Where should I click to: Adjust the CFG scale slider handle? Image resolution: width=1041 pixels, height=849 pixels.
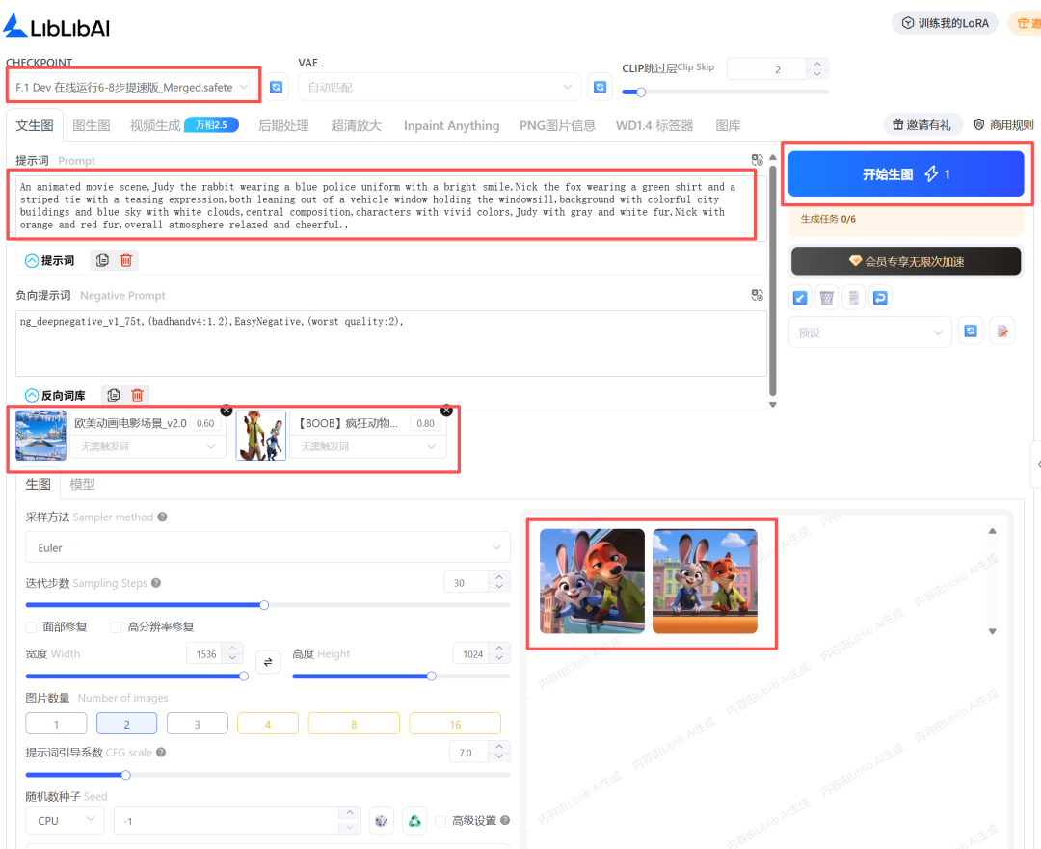[125, 775]
